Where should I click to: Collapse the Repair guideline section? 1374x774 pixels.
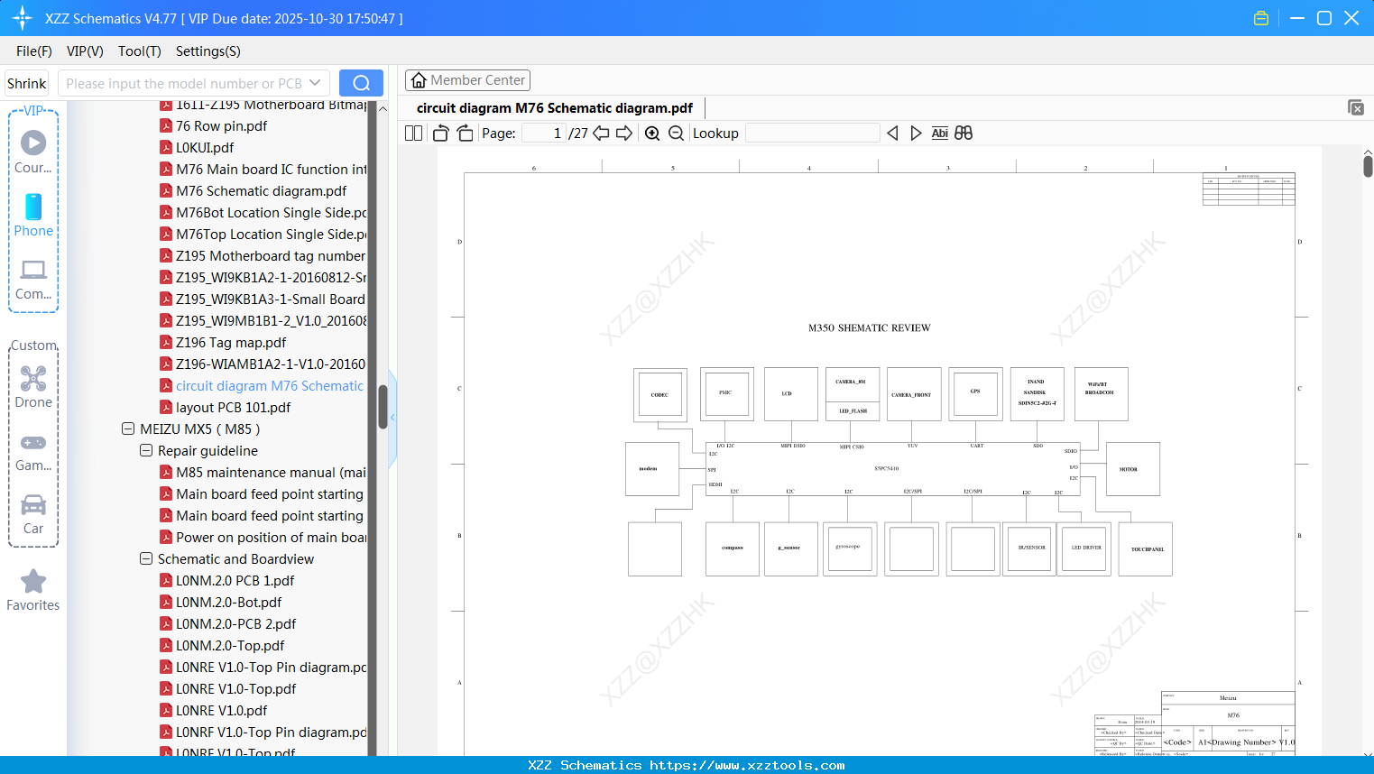145,450
